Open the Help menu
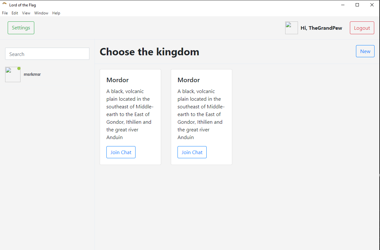Image resolution: width=380 pixels, height=250 pixels. point(56,13)
